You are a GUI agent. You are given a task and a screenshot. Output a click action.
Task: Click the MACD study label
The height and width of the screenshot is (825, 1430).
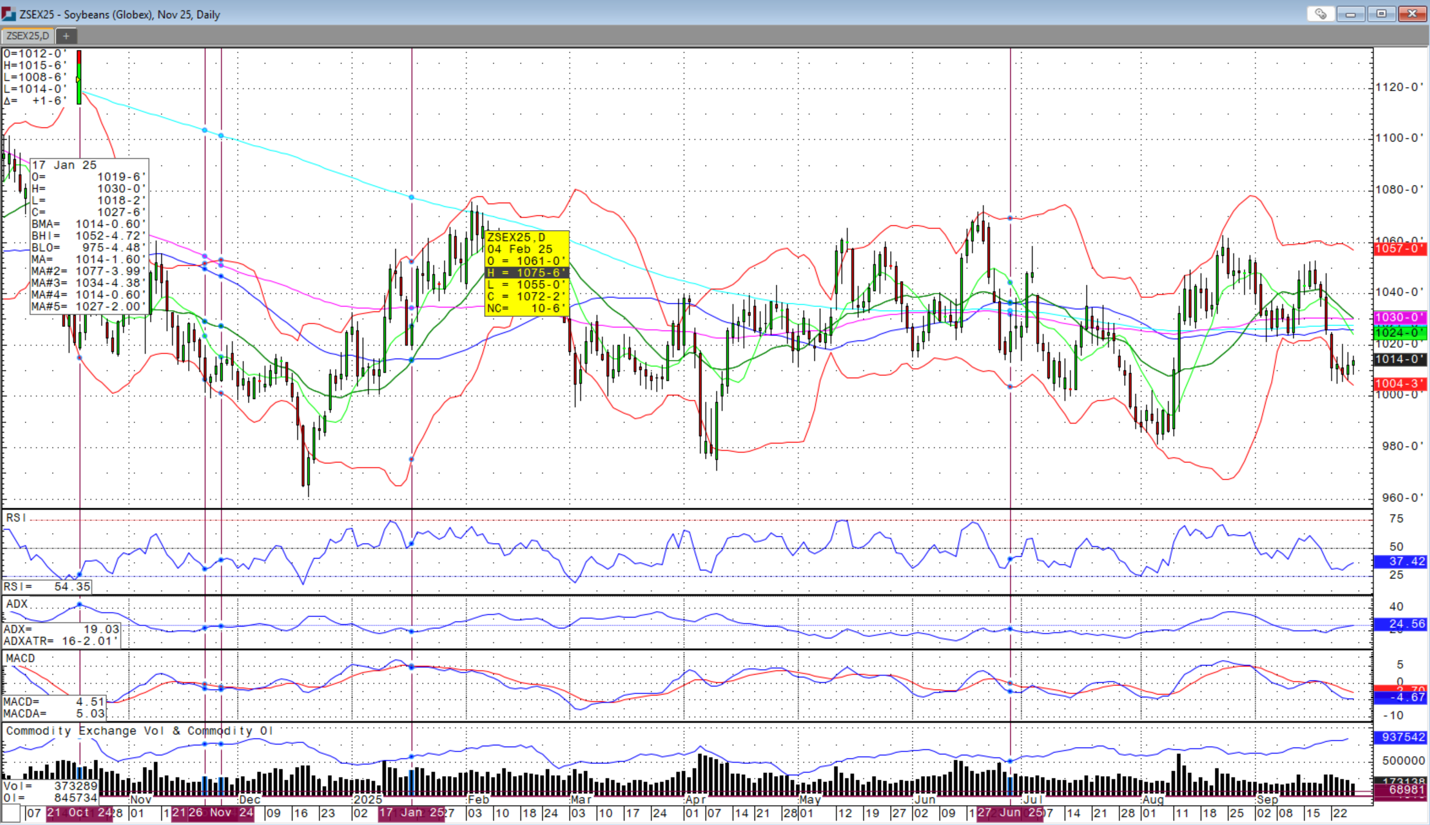(x=21, y=658)
